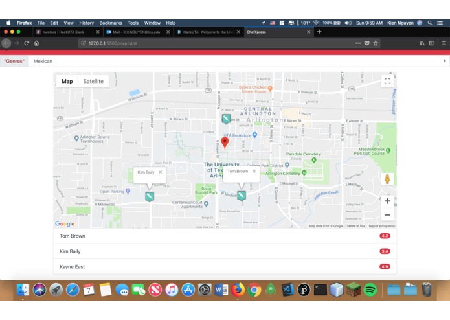This screenshot has height=320, width=450.
Task: Open the Genres dropdown showing Mexican
Action: pyautogui.click(x=239, y=61)
